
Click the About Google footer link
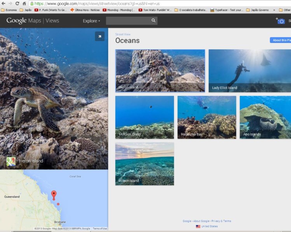click(x=201, y=221)
